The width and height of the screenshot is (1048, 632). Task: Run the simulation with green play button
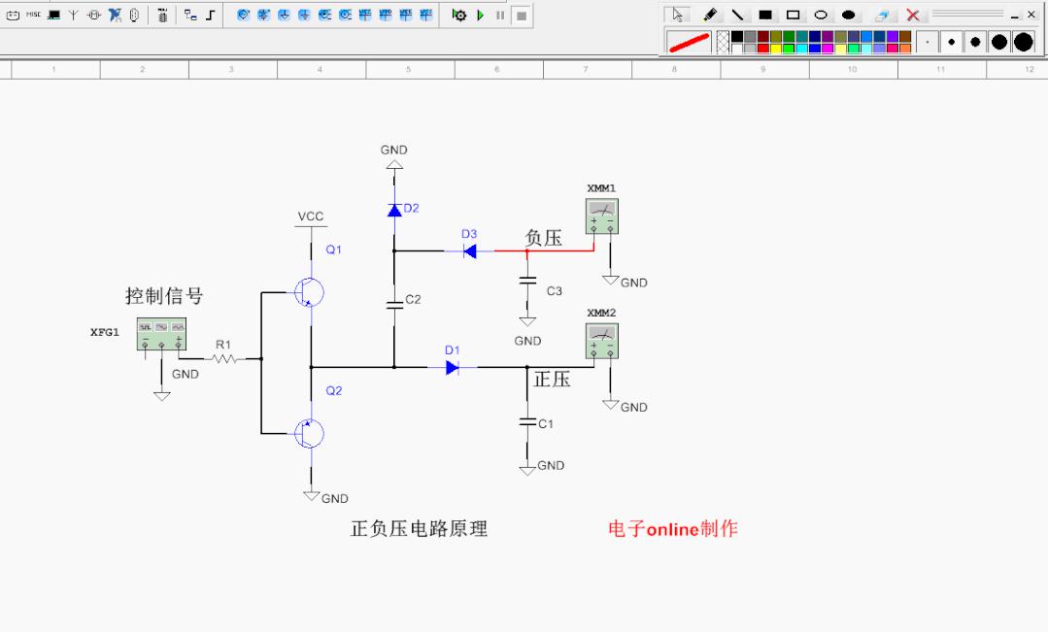click(480, 16)
